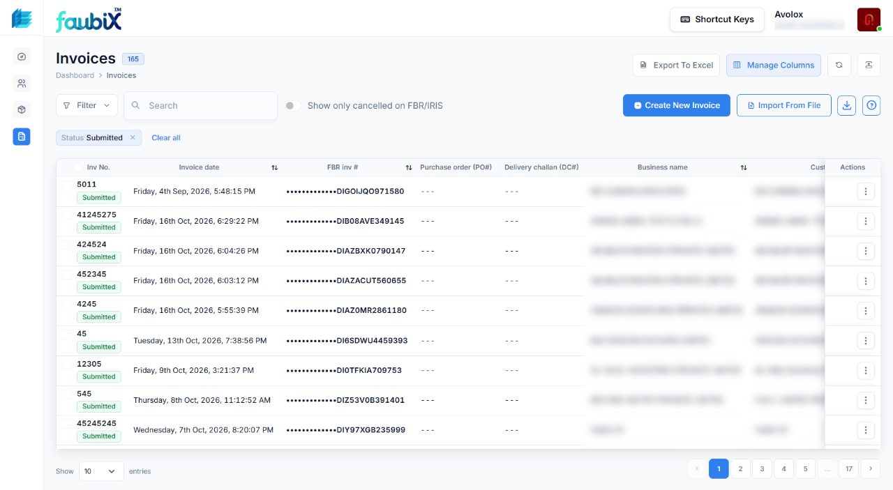Open the dashboard gauge icon in sidebar

[22, 57]
